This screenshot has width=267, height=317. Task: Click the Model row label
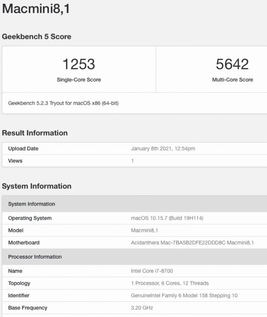point(16,230)
